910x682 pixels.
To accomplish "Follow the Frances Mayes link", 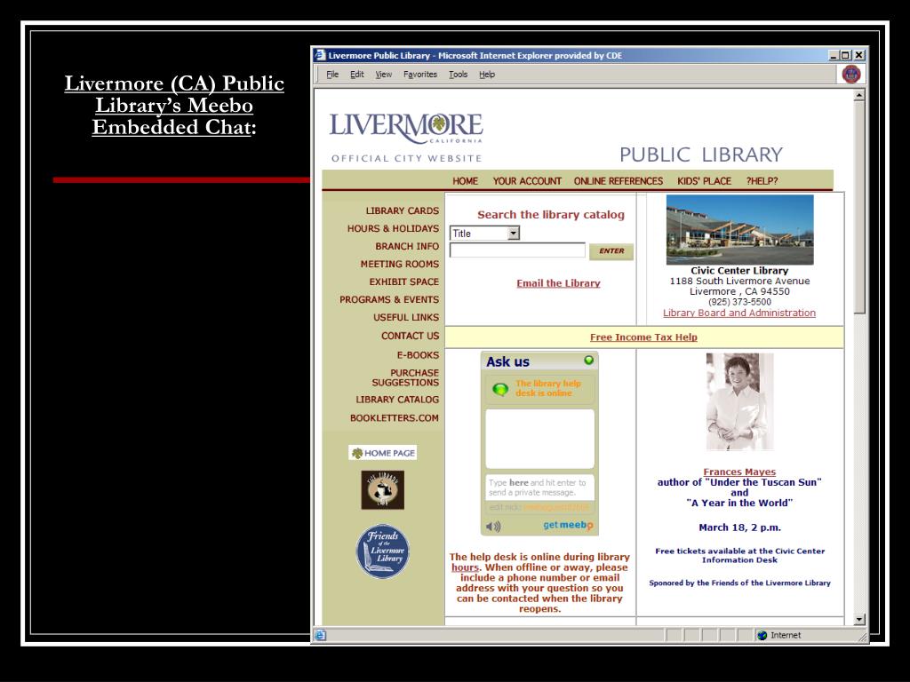I will point(739,472).
